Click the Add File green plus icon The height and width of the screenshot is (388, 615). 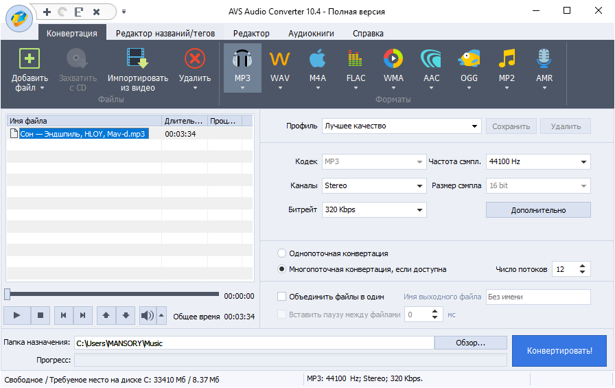(30, 59)
